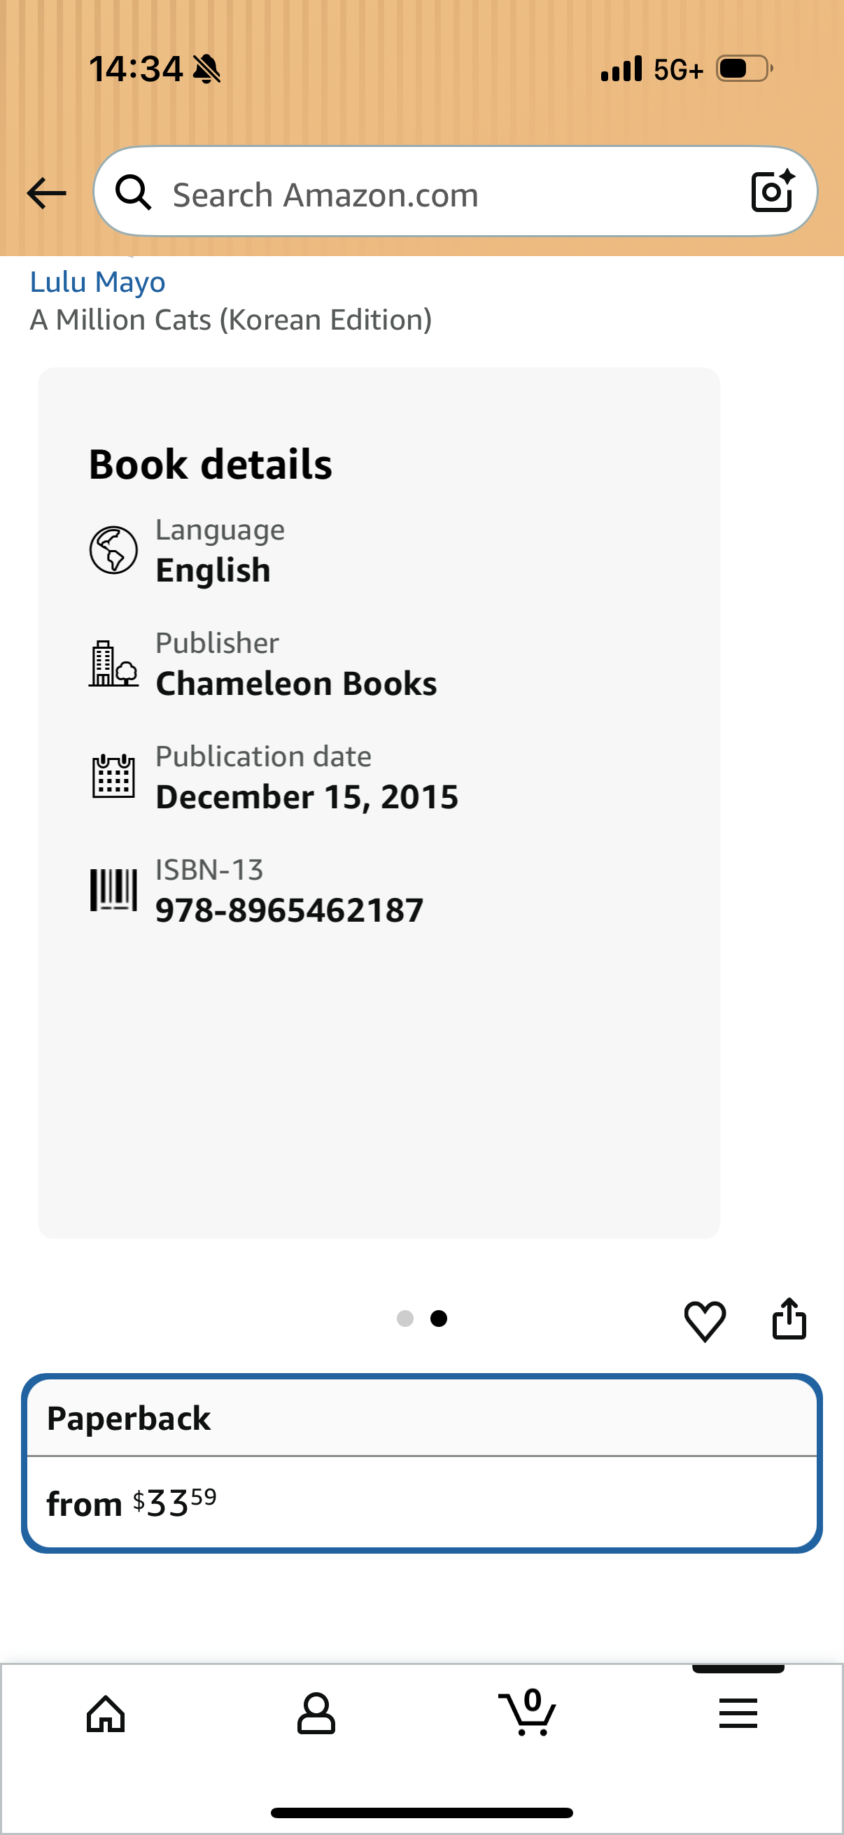Go to Home tab icon

tap(106, 1713)
